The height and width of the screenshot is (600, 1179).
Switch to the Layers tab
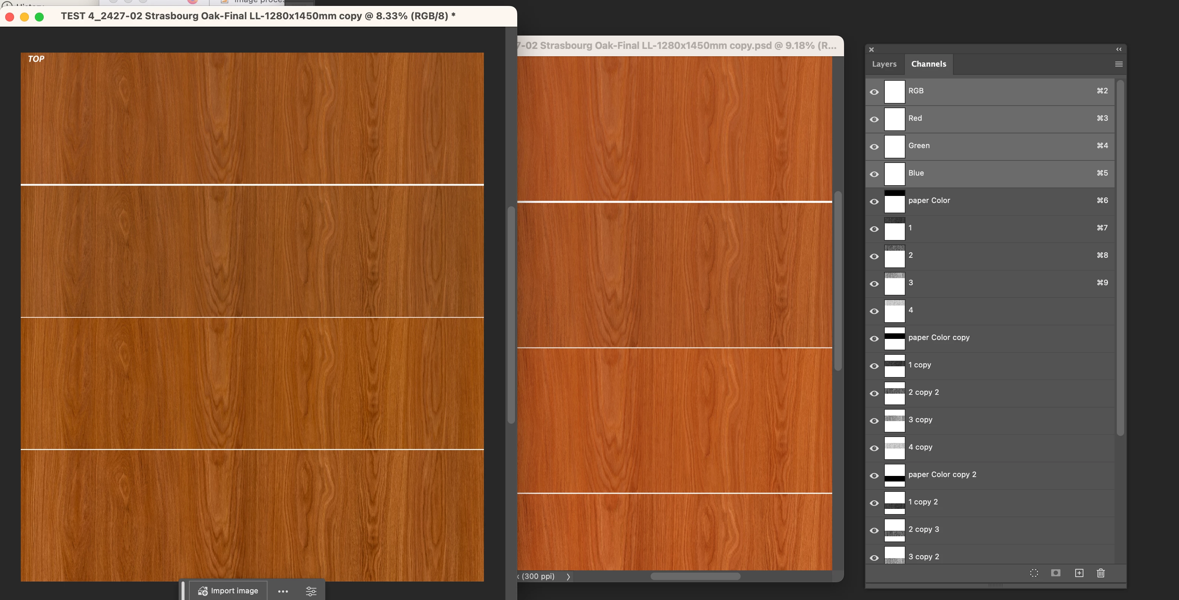coord(884,64)
